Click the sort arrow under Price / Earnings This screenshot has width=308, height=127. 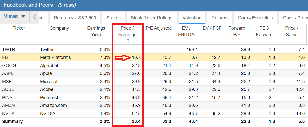(x=128, y=41)
